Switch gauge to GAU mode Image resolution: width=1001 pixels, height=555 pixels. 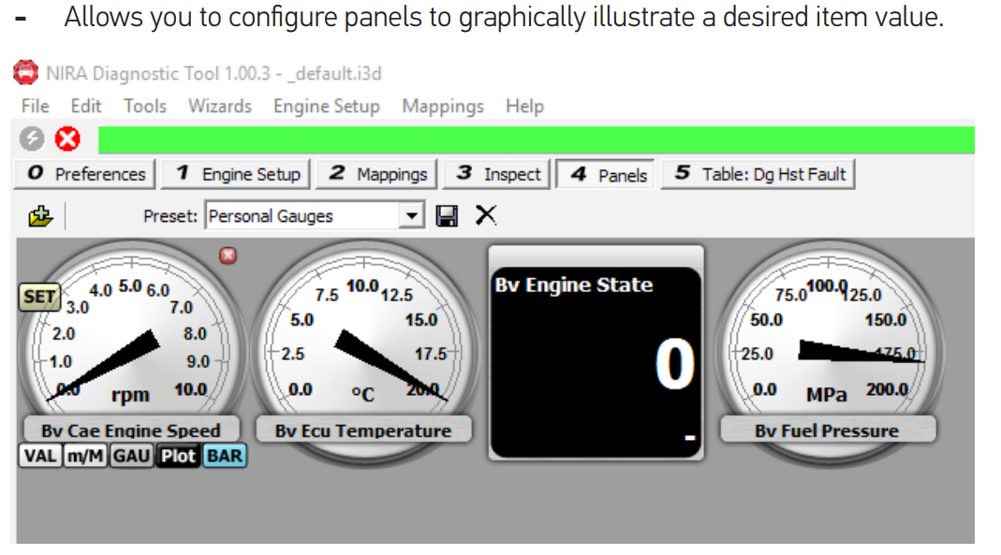(x=131, y=456)
